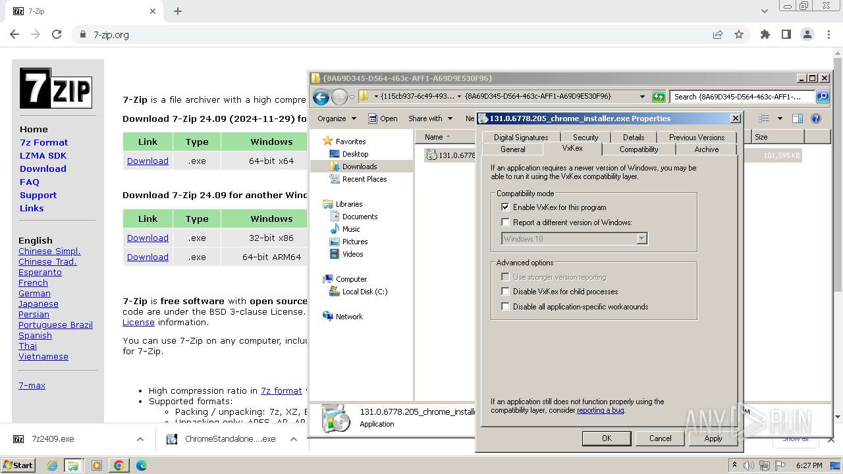843x474 pixels.
Task: Open the Share with dropdown
Action: [x=430, y=118]
